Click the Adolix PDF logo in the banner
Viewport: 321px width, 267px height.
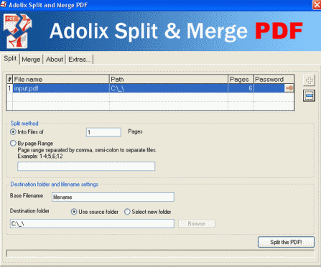tap(18, 31)
